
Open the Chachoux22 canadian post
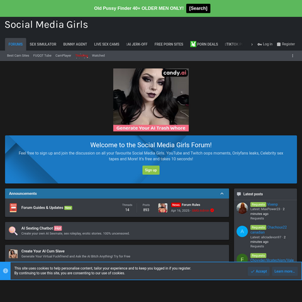pyautogui.click(x=269, y=230)
